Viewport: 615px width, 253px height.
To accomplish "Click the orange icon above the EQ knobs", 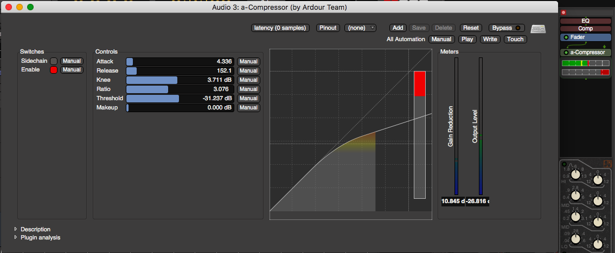I will (x=606, y=164).
